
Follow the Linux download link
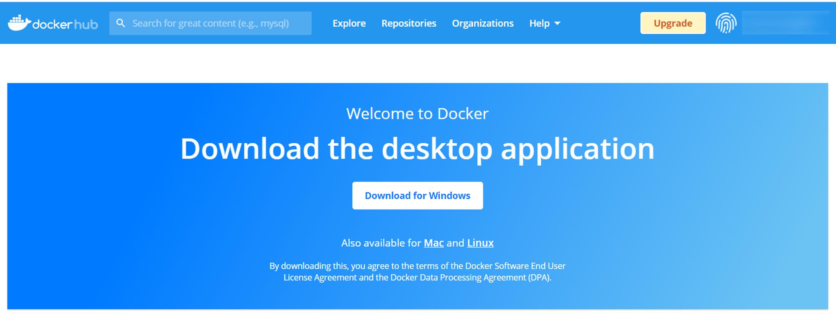pyautogui.click(x=480, y=243)
